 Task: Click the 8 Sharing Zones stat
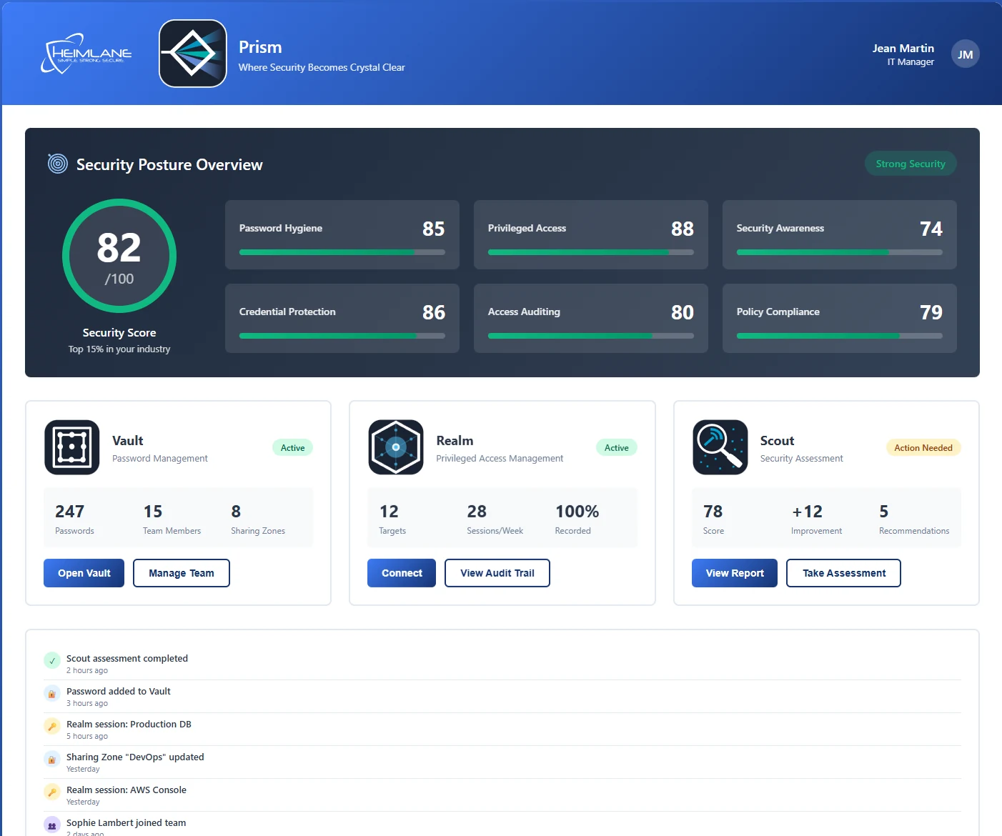[258, 519]
